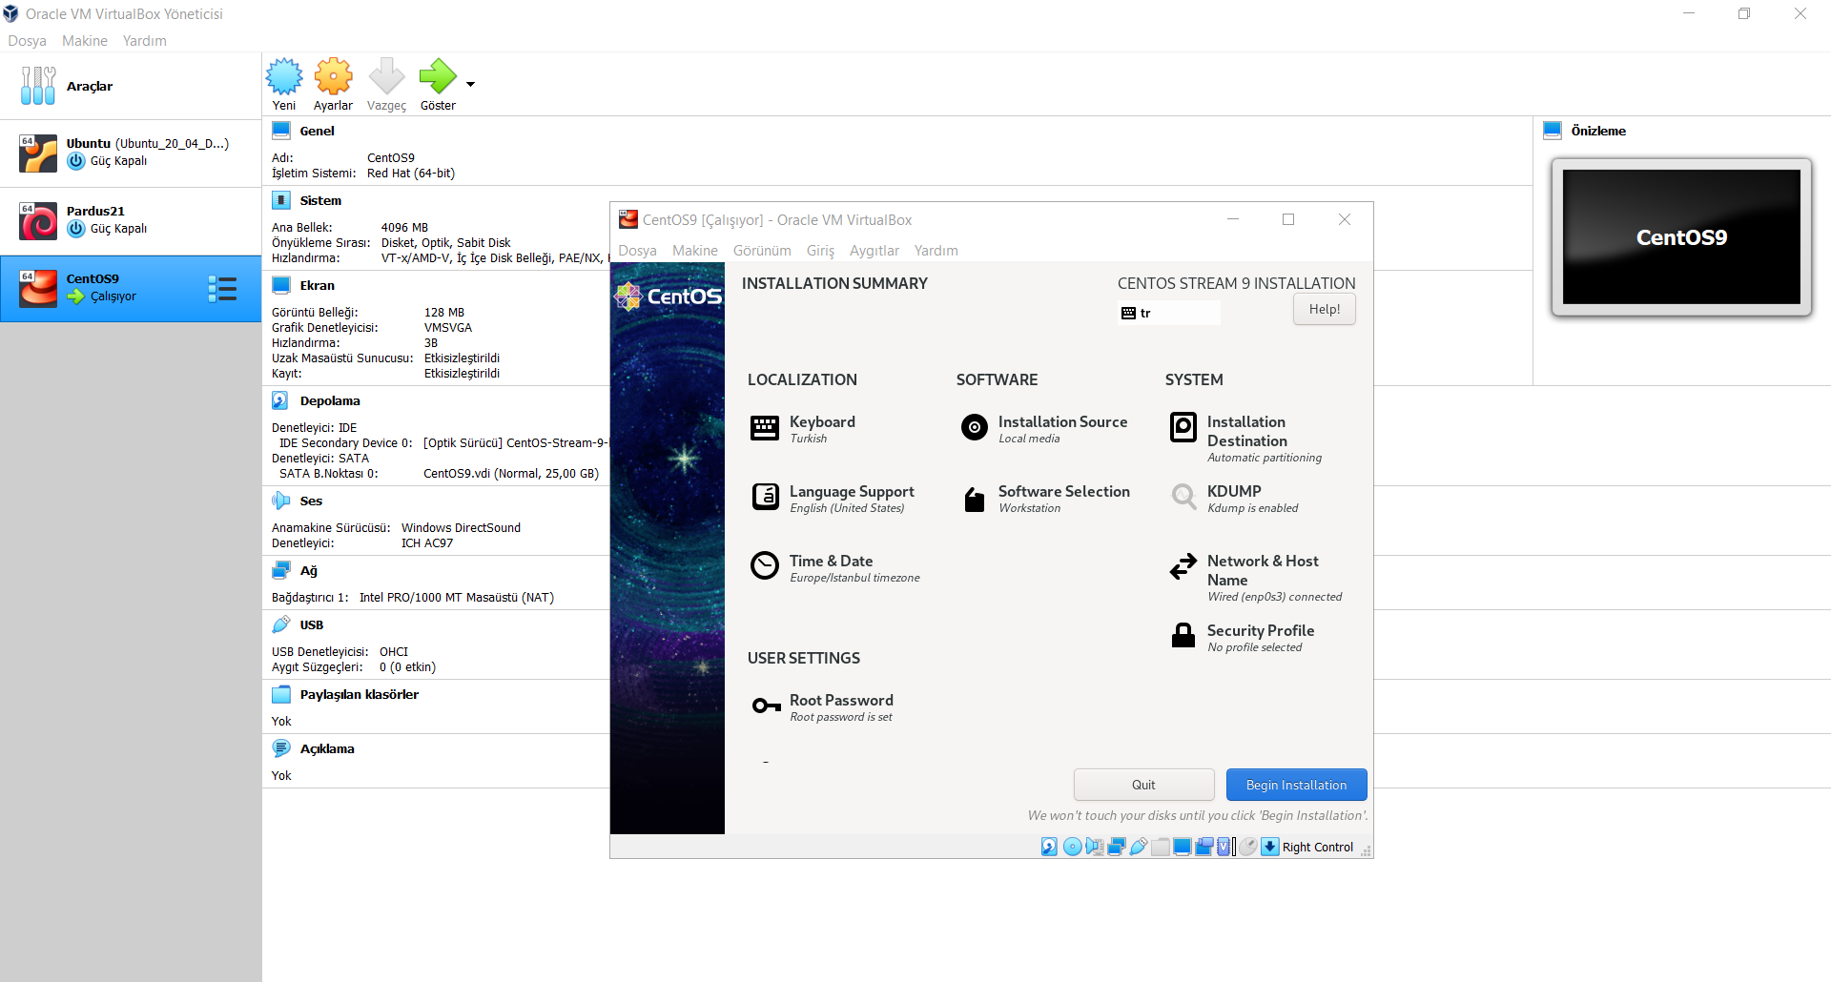The image size is (1831, 982).
Task: Open Dosya menu in VirtualBox Yöneticisi
Action: [27, 41]
